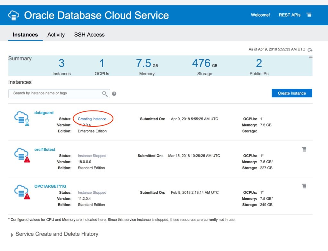Open the action menu for OPCTARGET11G
This screenshot has height=251, width=328.
[304, 186]
